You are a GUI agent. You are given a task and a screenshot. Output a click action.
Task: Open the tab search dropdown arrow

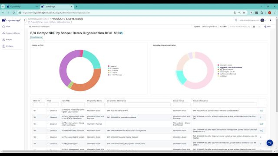[3, 6]
